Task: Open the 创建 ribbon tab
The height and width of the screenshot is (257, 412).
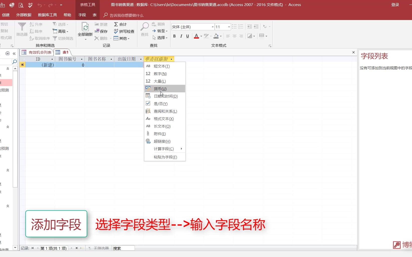Action: click(6, 15)
